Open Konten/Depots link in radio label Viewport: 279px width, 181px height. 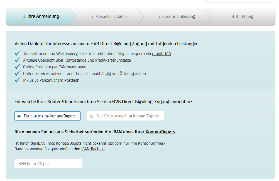pyautogui.click(x=63, y=116)
